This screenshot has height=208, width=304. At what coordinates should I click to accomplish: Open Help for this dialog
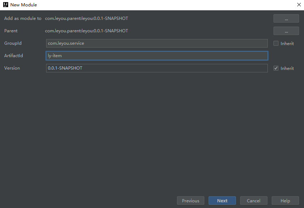tap(285, 201)
